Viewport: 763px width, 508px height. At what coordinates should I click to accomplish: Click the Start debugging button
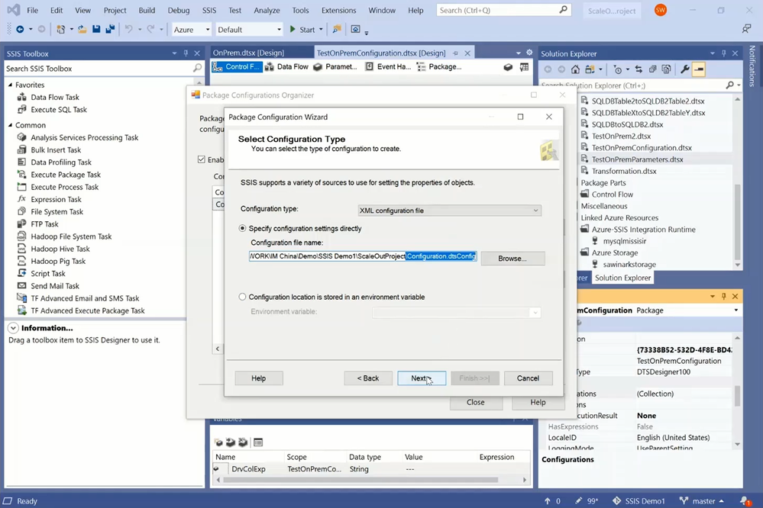pyautogui.click(x=302, y=30)
